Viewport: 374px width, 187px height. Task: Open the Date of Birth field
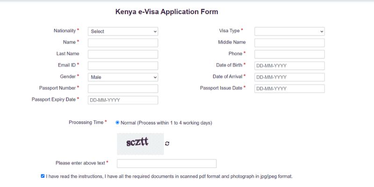point(289,65)
